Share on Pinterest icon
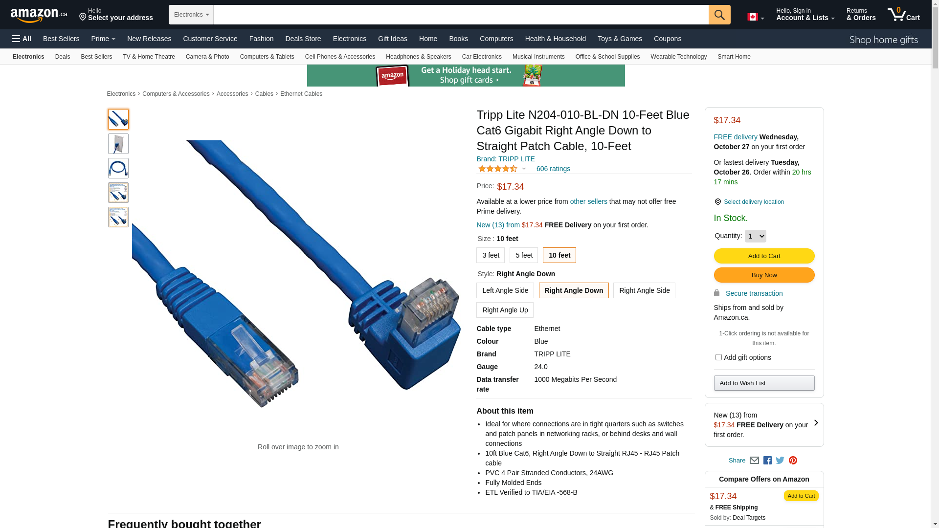The height and width of the screenshot is (528, 939). click(793, 461)
